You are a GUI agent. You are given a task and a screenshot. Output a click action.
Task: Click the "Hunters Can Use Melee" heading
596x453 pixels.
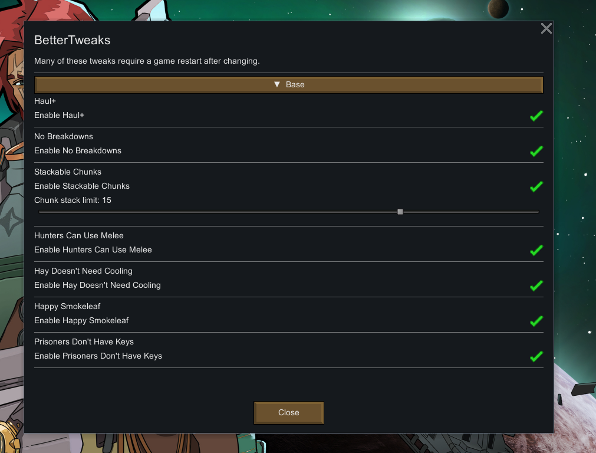tap(78, 235)
